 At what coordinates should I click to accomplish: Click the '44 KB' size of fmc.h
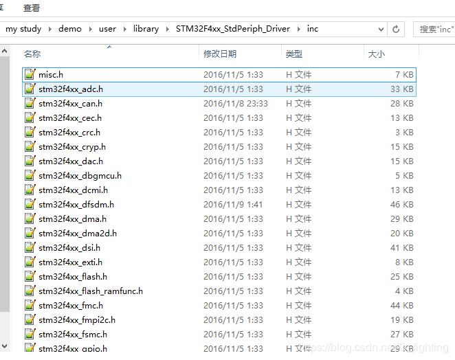(x=402, y=306)
